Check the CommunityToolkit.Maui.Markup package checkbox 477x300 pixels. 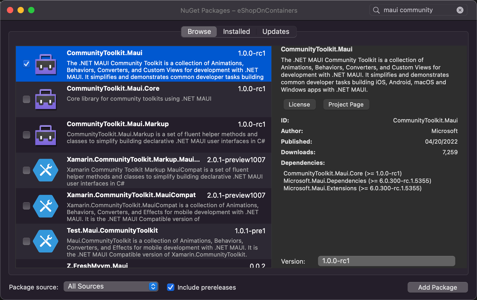pyautogui.click(x=26, y=135)
